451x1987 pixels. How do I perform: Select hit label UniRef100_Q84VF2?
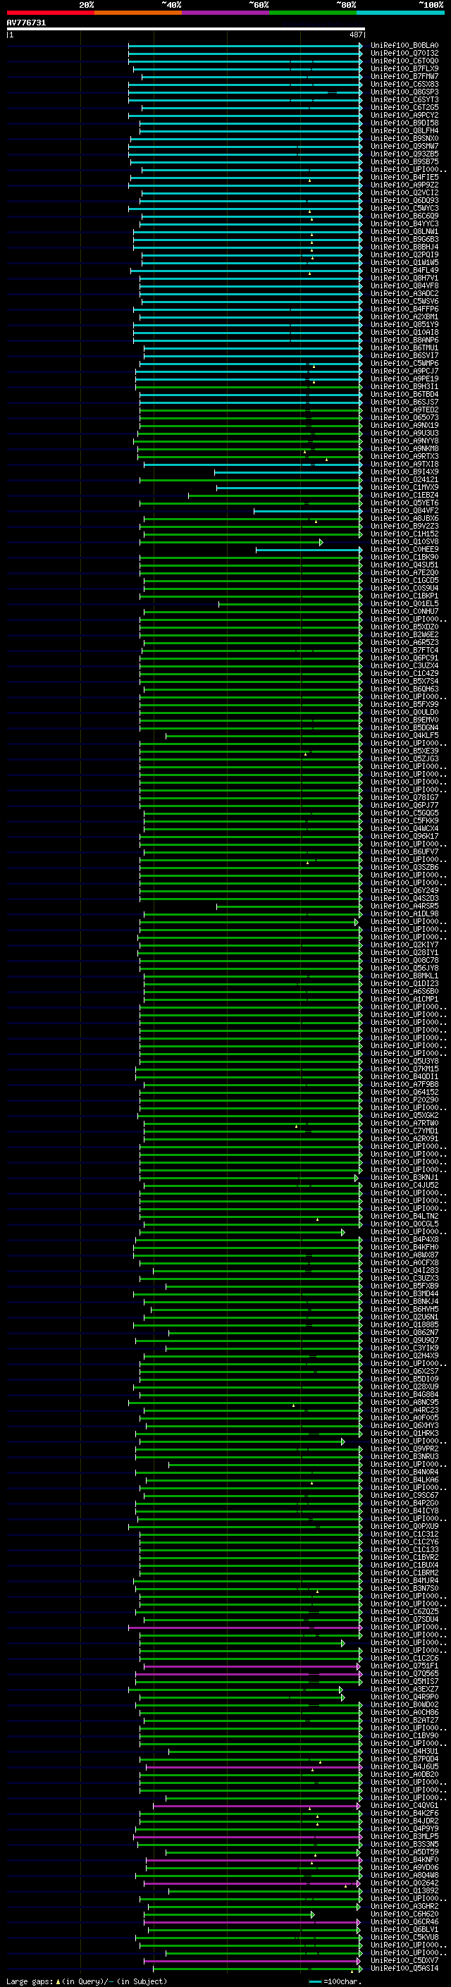pos(404,510)
